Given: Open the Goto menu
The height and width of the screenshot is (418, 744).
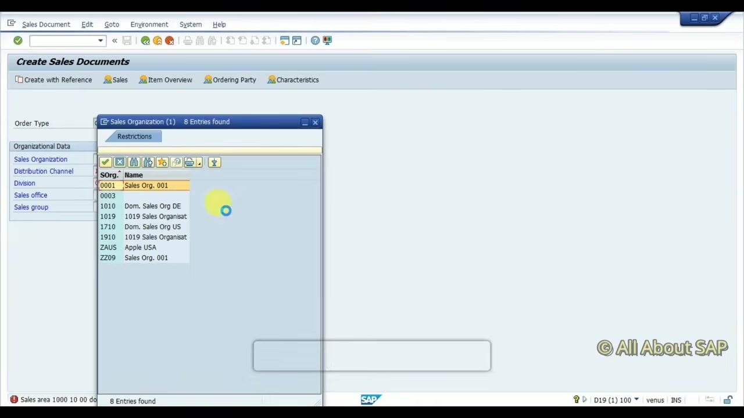Looking at the screenshot, I should pyautogui.click(x=112, y=24).
